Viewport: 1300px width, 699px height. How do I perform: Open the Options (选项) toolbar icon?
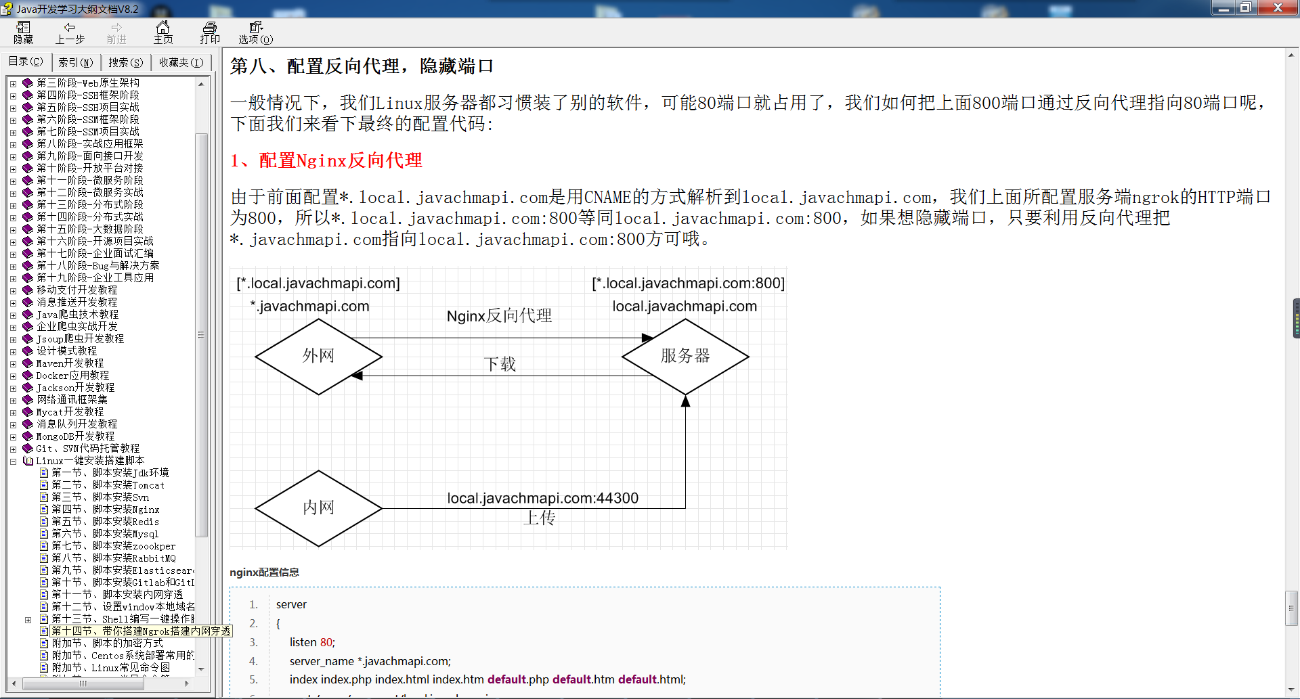(x=255, y=28)
